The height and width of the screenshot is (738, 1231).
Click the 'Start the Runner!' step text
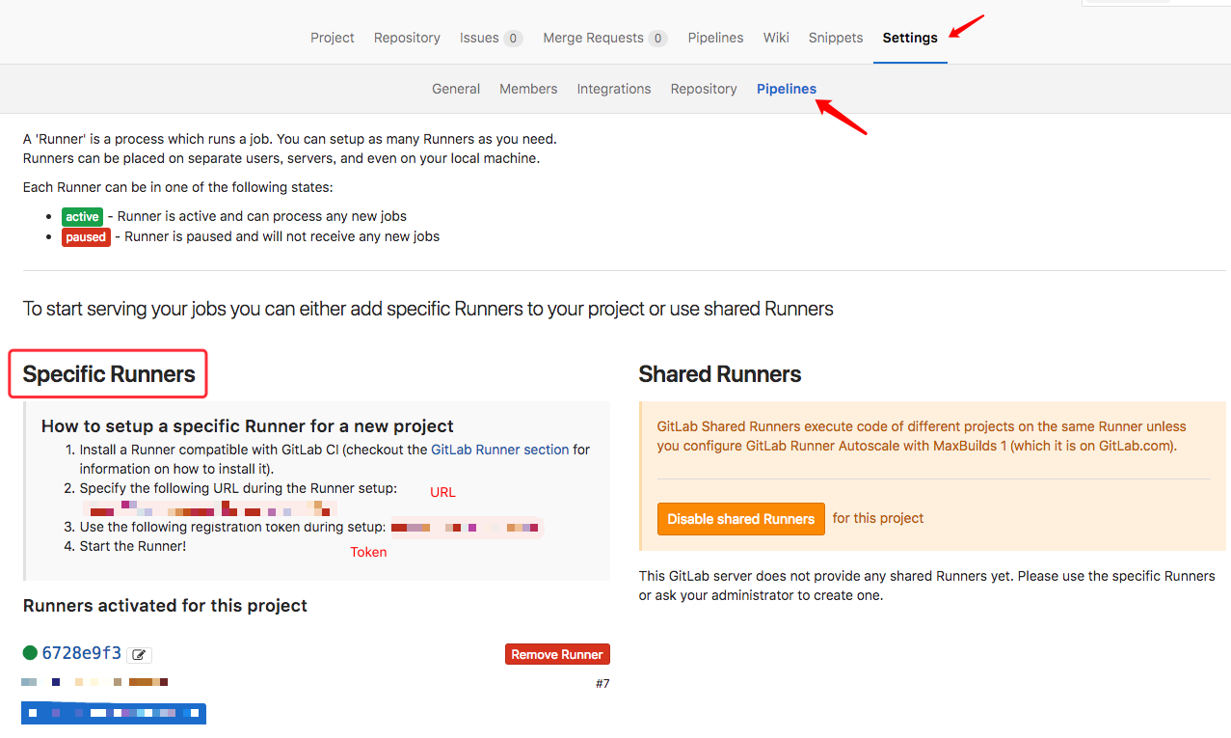click(x=133, y=546)
